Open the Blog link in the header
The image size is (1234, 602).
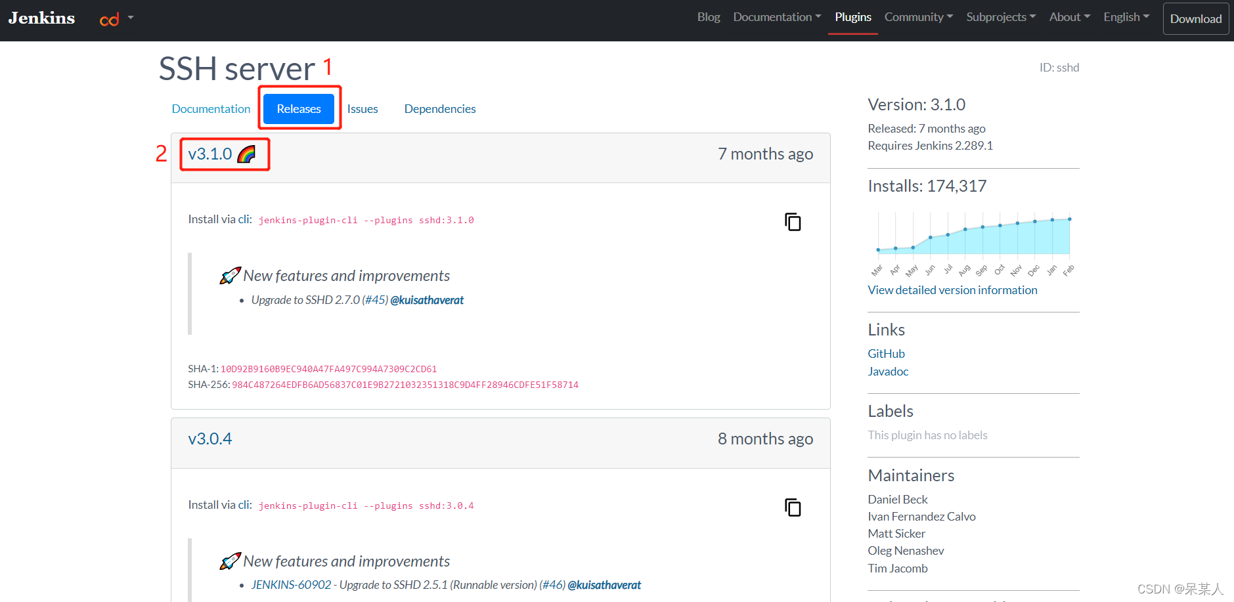[709, 17]
